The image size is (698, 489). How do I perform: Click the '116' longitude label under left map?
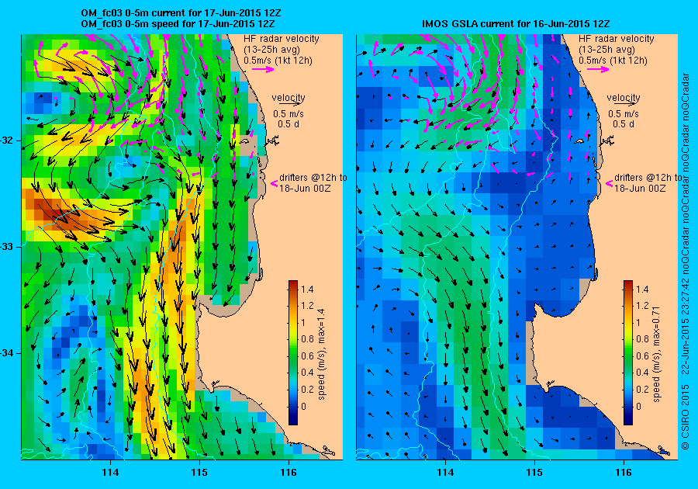click(x=289, y=473)
